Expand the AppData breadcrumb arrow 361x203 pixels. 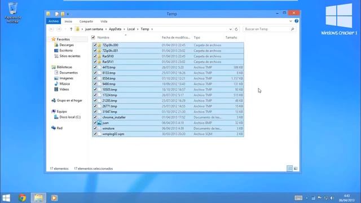(x=124, y=29)
